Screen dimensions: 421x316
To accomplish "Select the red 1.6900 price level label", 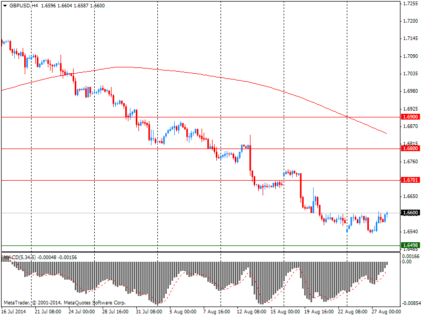I will tap(410, 117).
